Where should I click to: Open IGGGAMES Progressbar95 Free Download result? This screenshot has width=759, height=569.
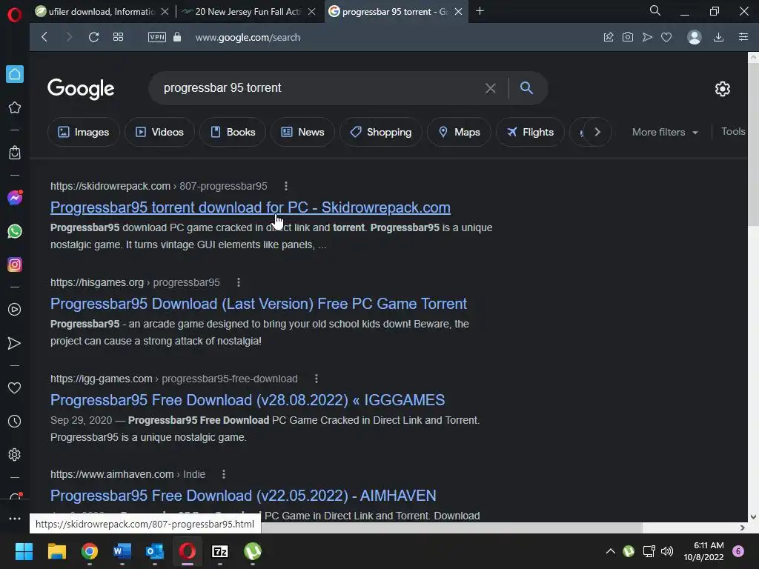coord(248,400)
